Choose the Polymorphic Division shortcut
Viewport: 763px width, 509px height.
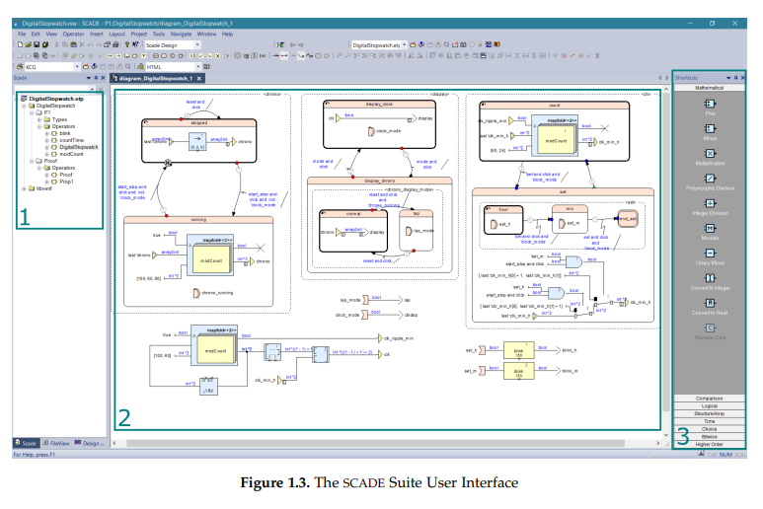tap(709, 182)
